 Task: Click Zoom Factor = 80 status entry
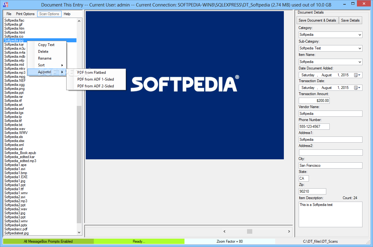[230, 241]
